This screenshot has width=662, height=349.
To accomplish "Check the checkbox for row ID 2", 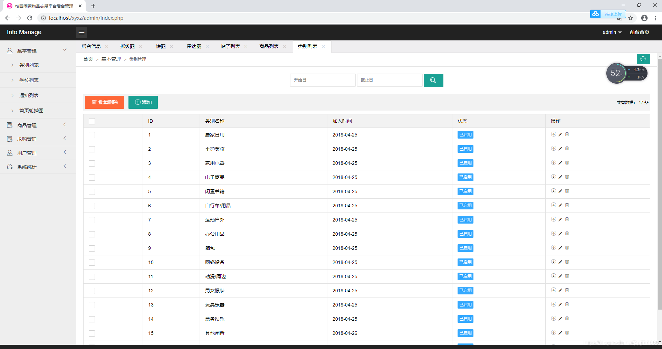I will pyautogui.click(x=92, y=149).
